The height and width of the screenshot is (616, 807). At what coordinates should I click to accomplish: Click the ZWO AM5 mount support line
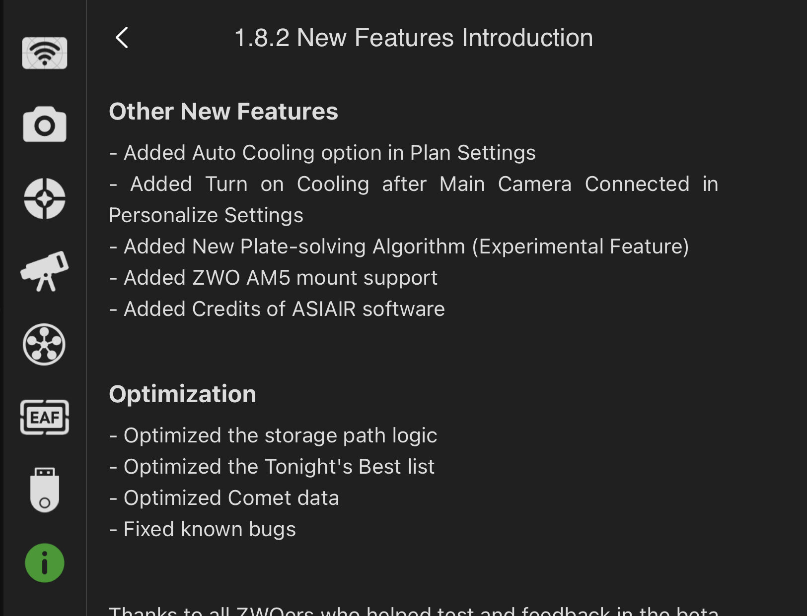point(274,278)
